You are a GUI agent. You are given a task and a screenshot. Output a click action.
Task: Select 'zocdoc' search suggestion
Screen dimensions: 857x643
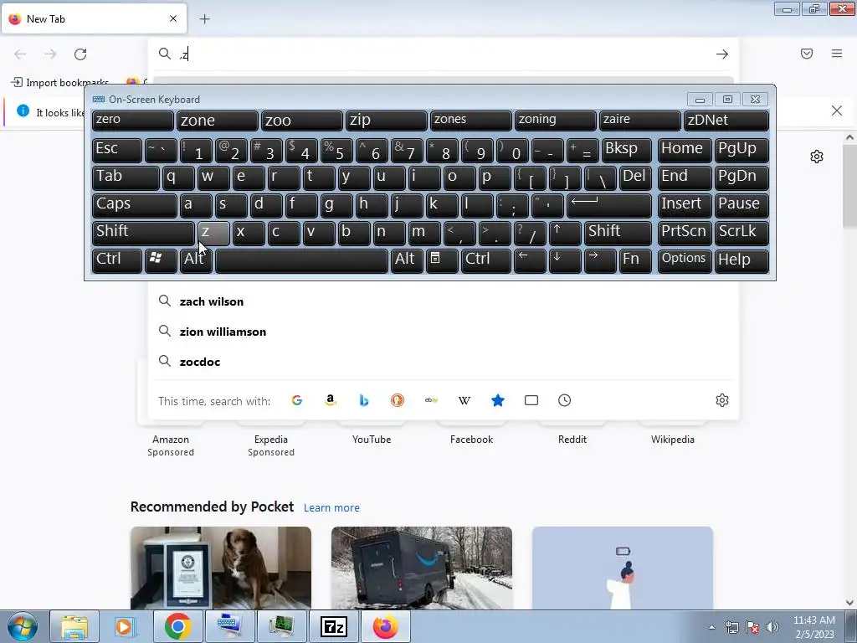tap(444, 362)
